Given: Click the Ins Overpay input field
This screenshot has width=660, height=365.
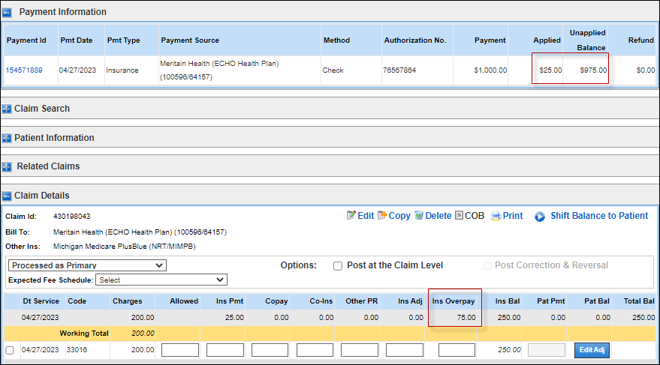Looking at the screenshot, I should tap(457, 350).
